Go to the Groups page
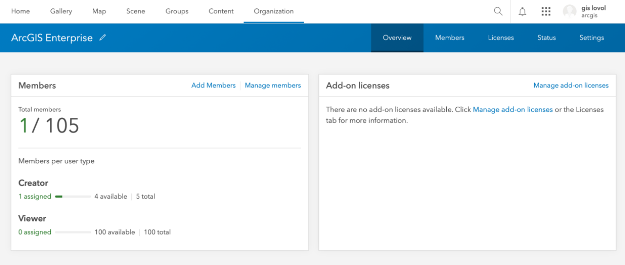 point(177,11)
